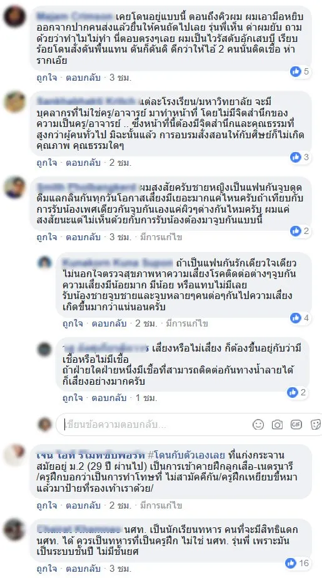Open the timestamp 2 ชม. on teachers comment
Viewport: 322px width, 578px height.
point(120,163)
